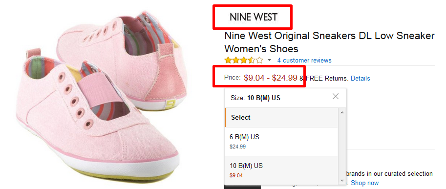
Task: Click the dark button at the bottom
Action: coord(242,187)
